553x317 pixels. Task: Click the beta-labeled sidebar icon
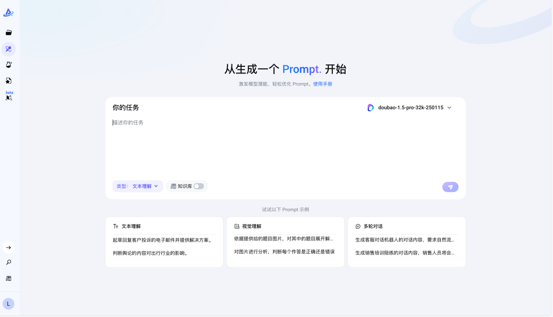pyautogui.click(x=8, y=96)
